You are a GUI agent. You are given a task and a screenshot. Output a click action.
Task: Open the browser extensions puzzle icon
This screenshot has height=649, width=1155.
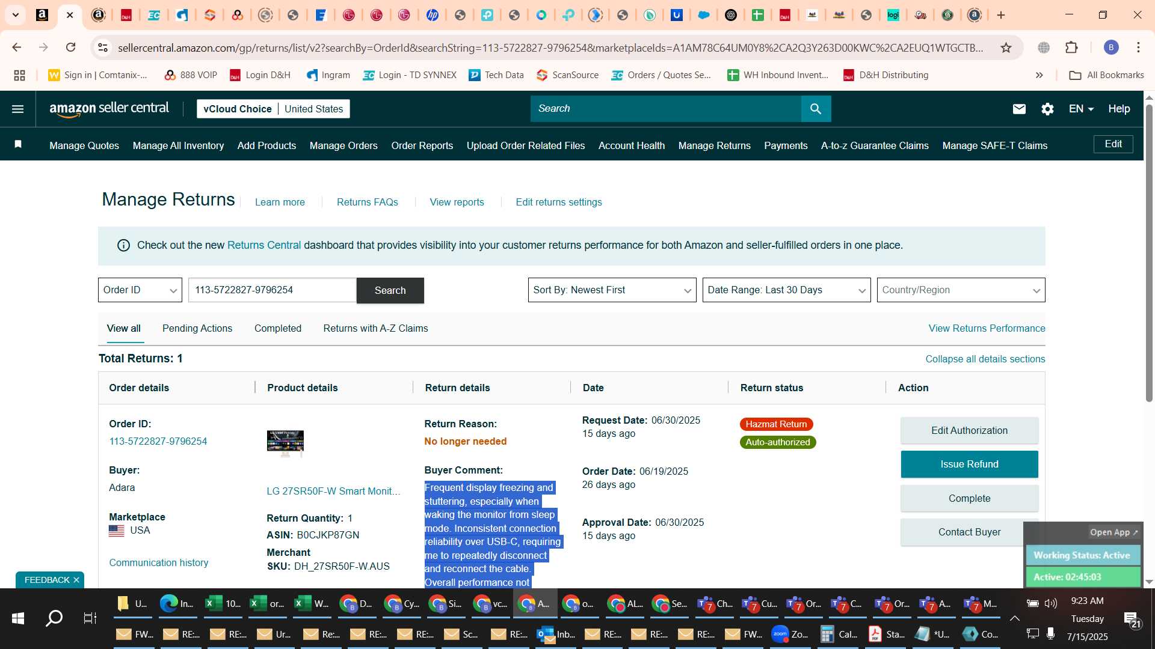point(1071,47)
